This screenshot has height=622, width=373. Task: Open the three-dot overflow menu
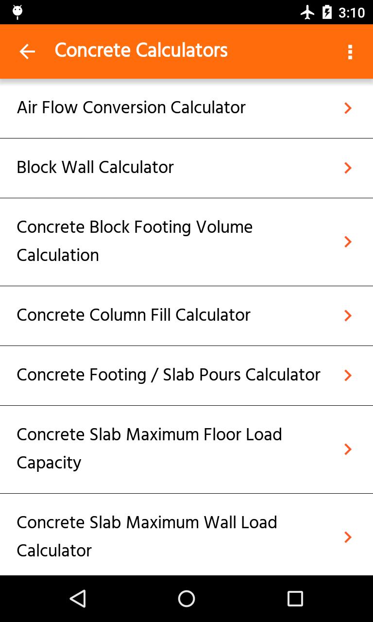(x=350, y=52)
